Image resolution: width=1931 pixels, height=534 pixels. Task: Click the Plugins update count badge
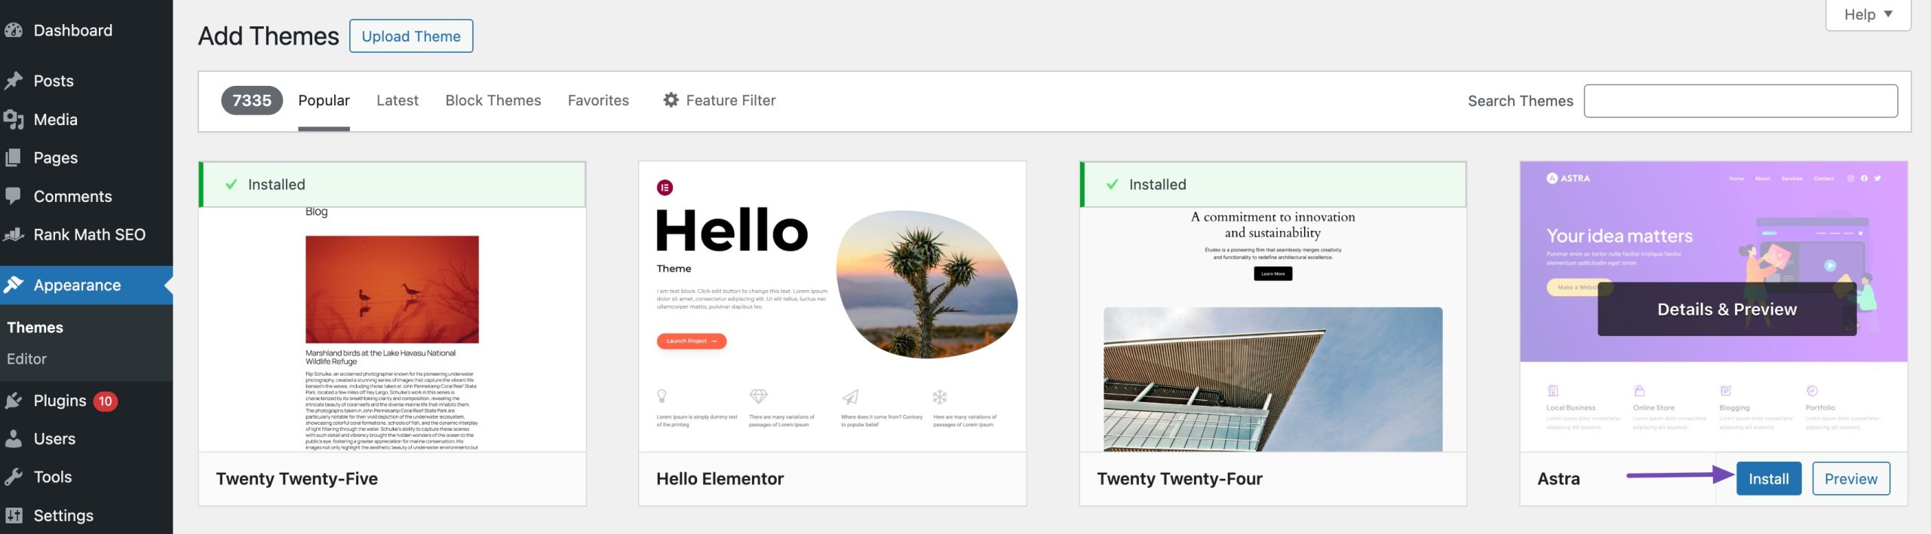tap(105, 401)
